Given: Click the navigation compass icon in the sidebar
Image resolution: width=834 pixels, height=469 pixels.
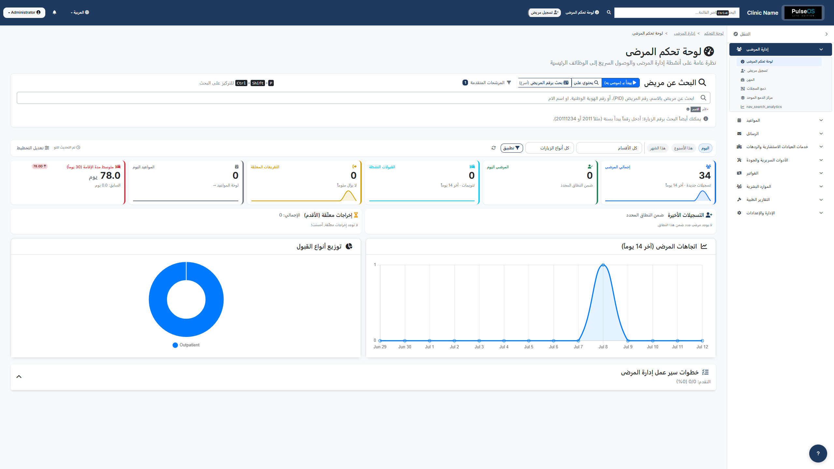Looking at the screenshot, I should coord(736,34).
